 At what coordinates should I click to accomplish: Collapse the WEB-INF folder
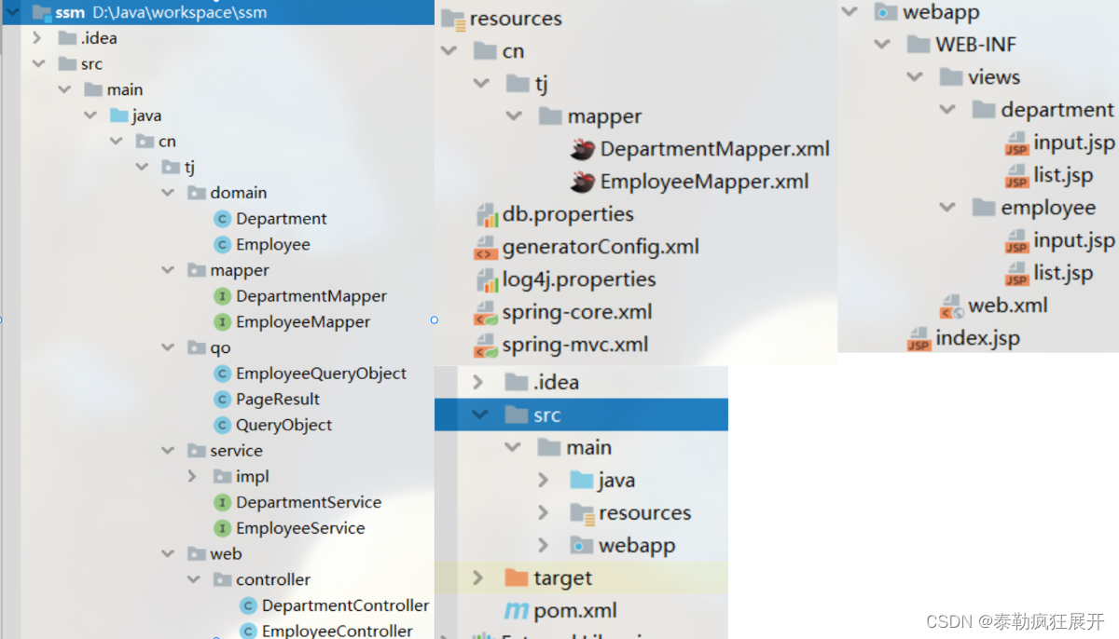point(882,45)
